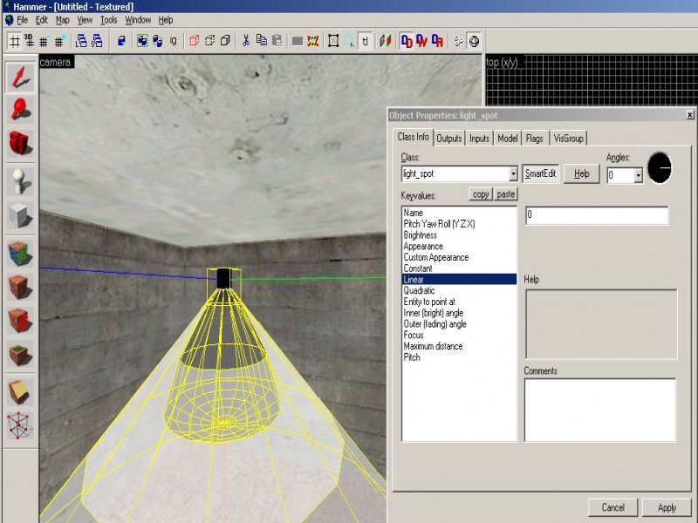The image size is (698, 523).
Task: Open the Tools menu
Action: tap(108, 19)
